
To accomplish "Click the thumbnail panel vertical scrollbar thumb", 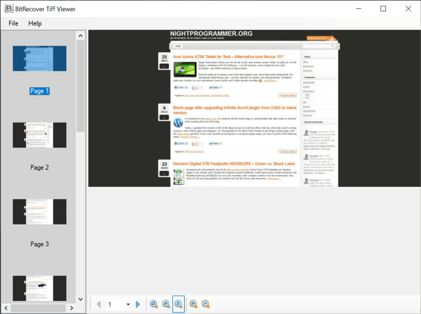I will click(81, 86).
